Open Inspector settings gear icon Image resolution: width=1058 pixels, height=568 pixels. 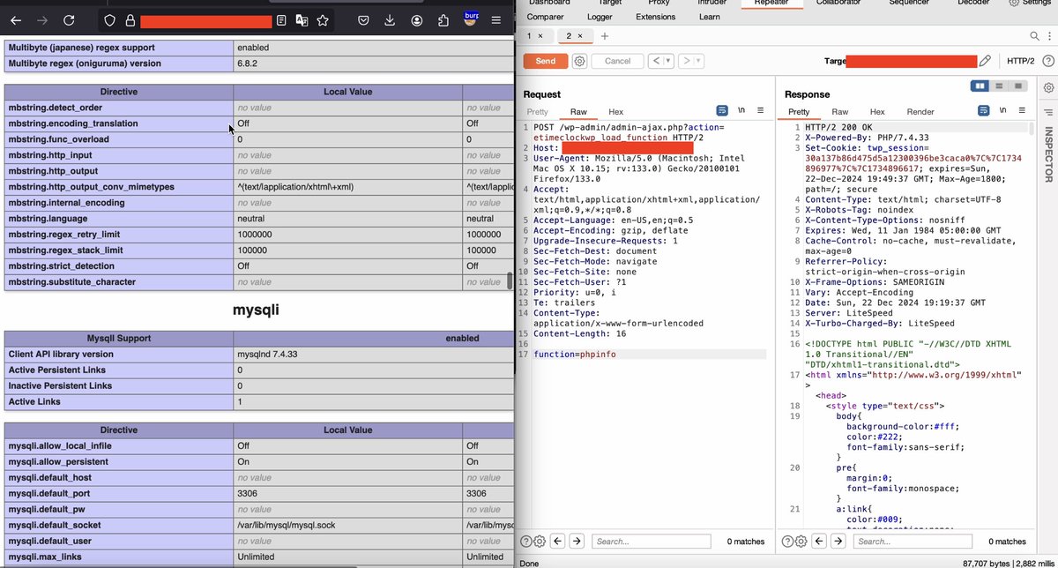tap(1048, 87)
